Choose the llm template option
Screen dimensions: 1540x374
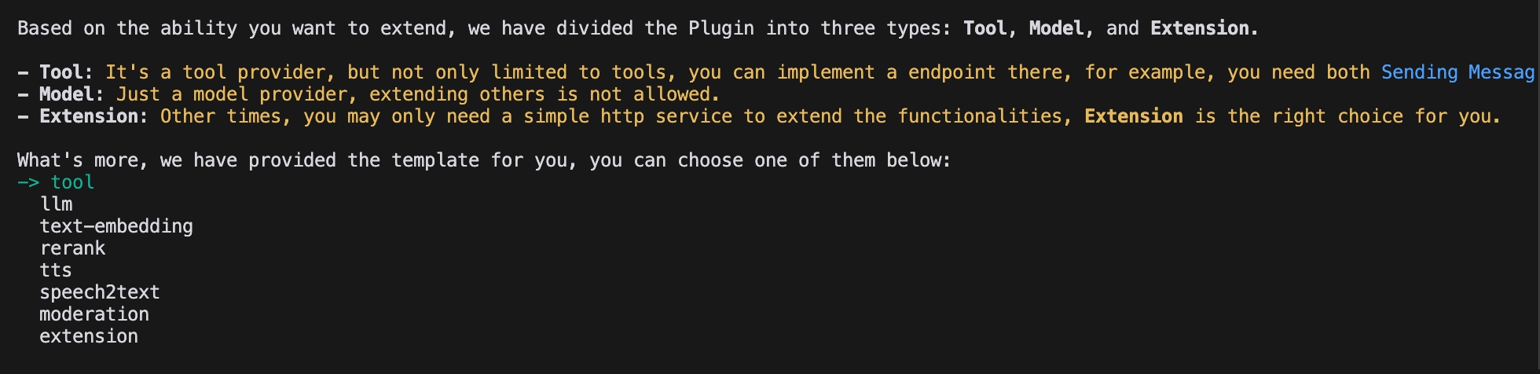(56, 204)
